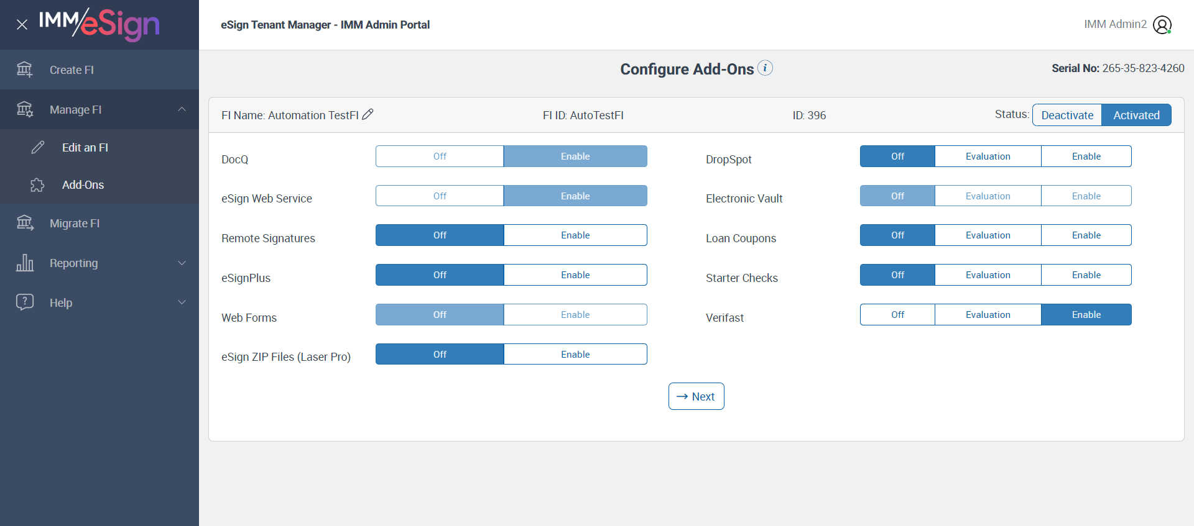
Task: Expand the Reporting menu chevron
Action: click(182, 263)
